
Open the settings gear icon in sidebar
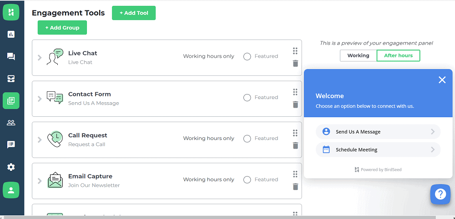click(x=11, y=167)
